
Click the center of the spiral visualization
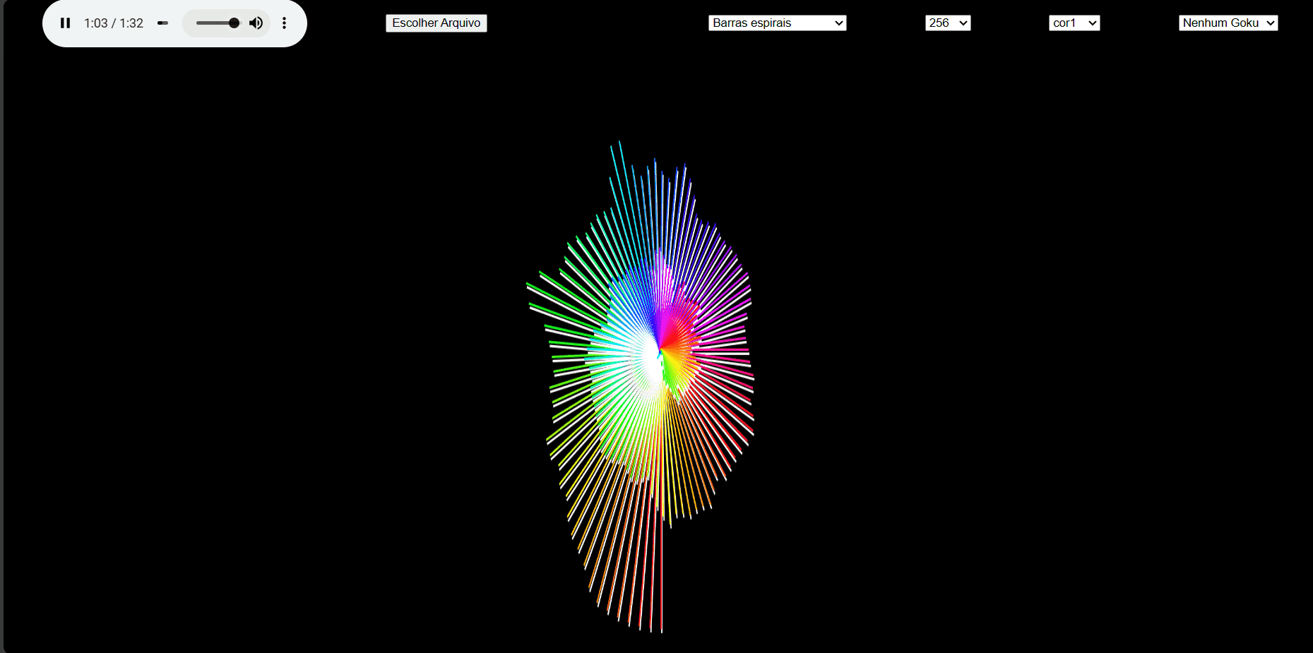pos(659,351)
